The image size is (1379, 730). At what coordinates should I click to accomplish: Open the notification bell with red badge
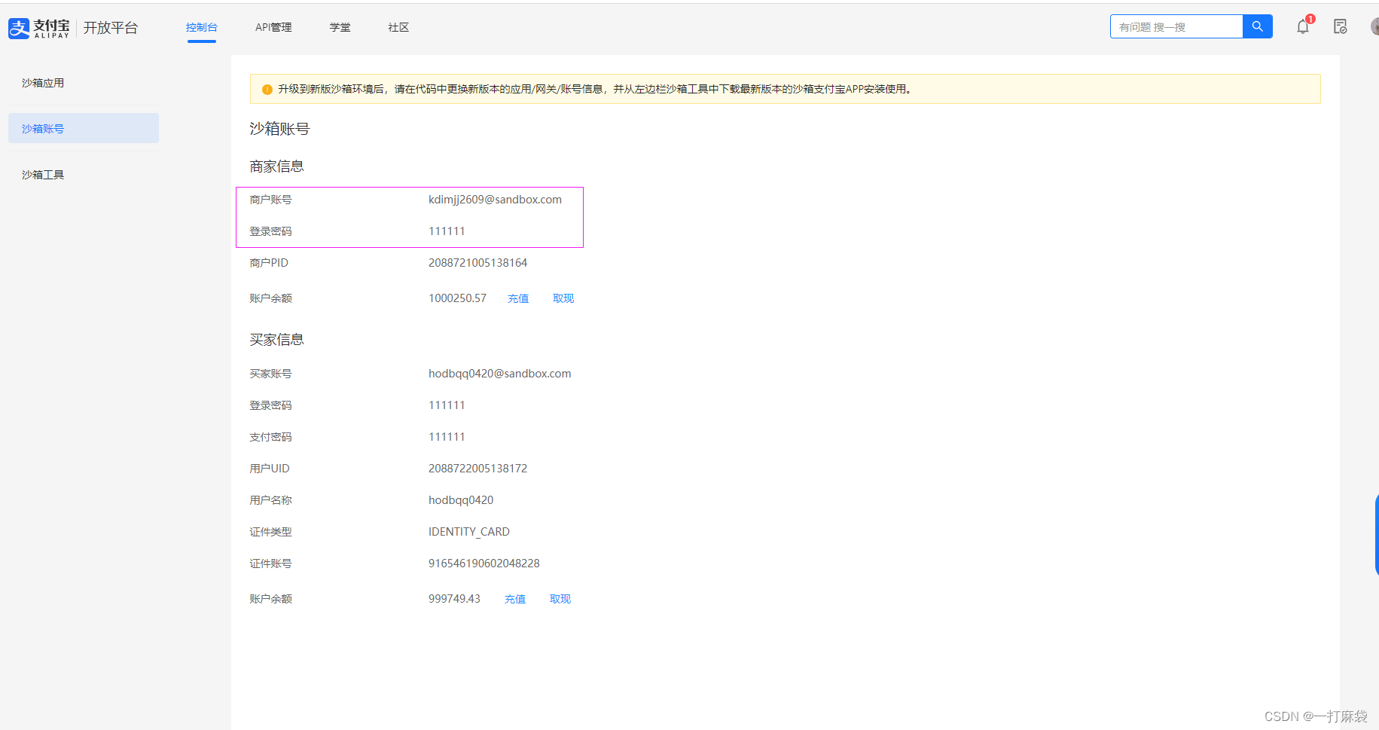[1302, 27]
